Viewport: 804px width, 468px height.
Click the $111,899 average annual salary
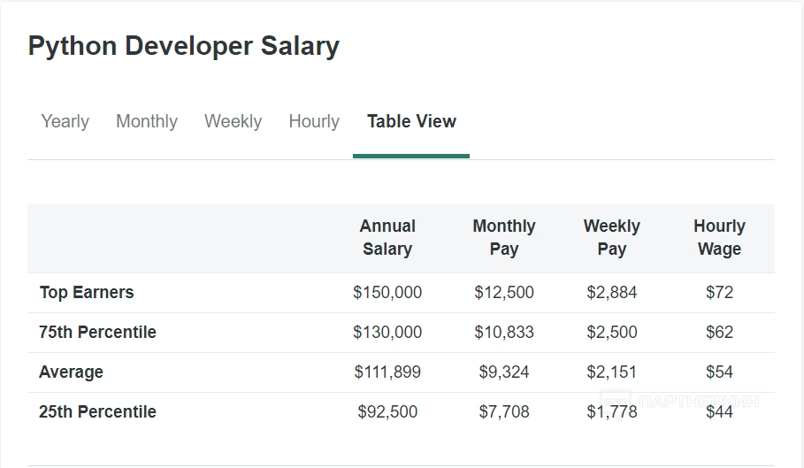point(387,372)
